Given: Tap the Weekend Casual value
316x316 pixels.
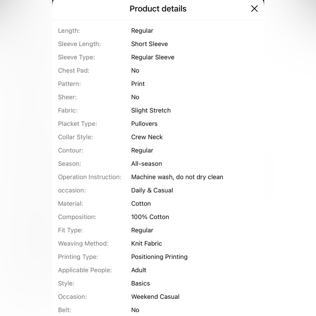Looking at the screenshot, I should (155, 297).
